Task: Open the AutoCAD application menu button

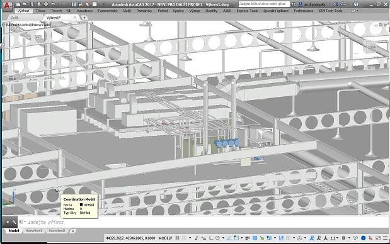Action: (7, 6)
